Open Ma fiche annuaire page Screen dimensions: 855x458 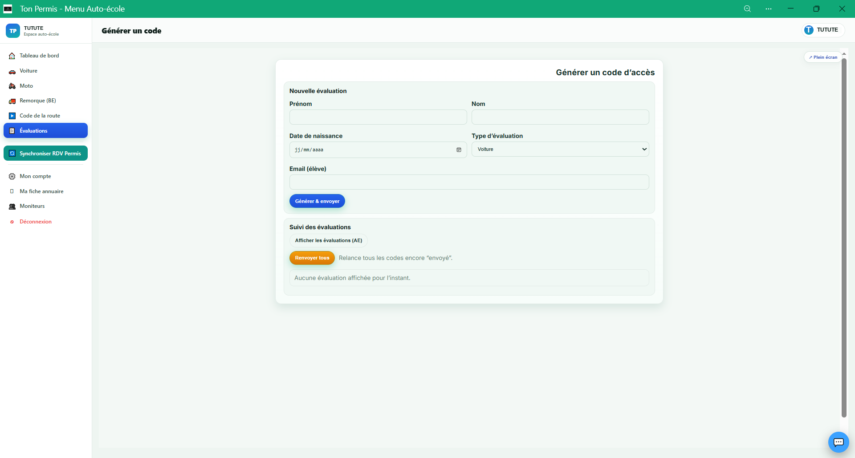[45, 191]
